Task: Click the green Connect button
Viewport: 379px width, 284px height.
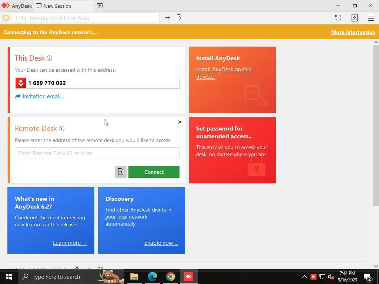Action: pyautogui.click(x=154, y=172)
